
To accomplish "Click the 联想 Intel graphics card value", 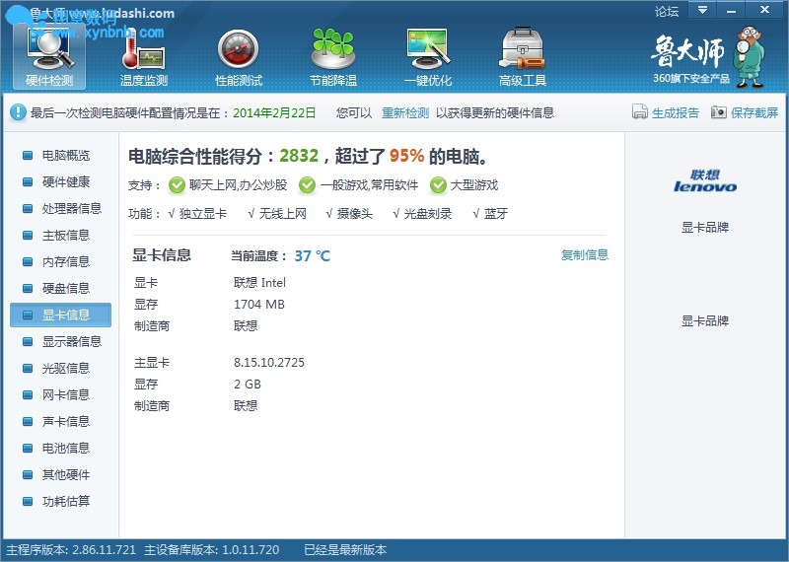I will [x=259, y=283].
